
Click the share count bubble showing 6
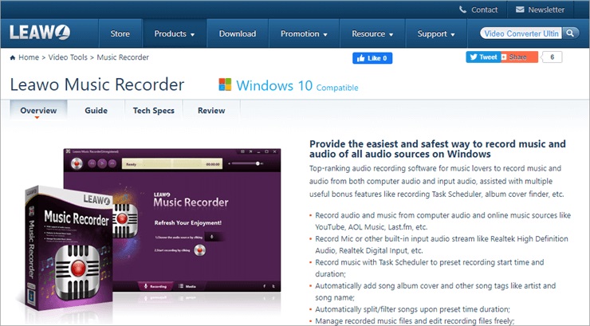click(552, 57)
